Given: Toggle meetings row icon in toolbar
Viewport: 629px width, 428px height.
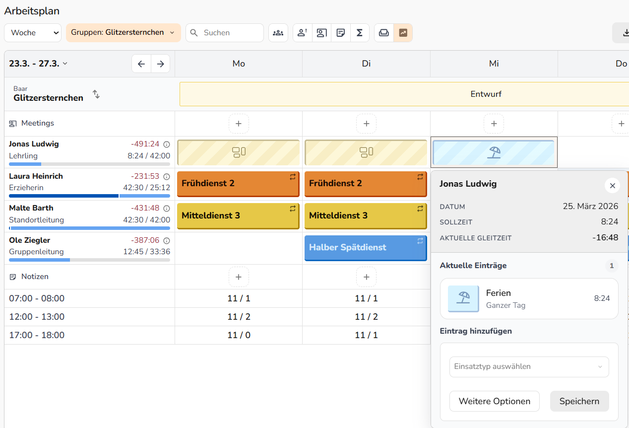Looking at the screenshot, I should click(x=321, y=33).
